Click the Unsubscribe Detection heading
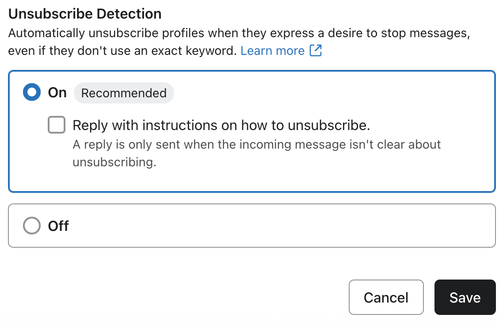The width and height of the screenshot is (503, 322). click(x=84, y=14)
